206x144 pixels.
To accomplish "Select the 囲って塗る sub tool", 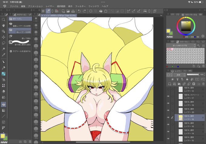I will [x=20, y=37].
